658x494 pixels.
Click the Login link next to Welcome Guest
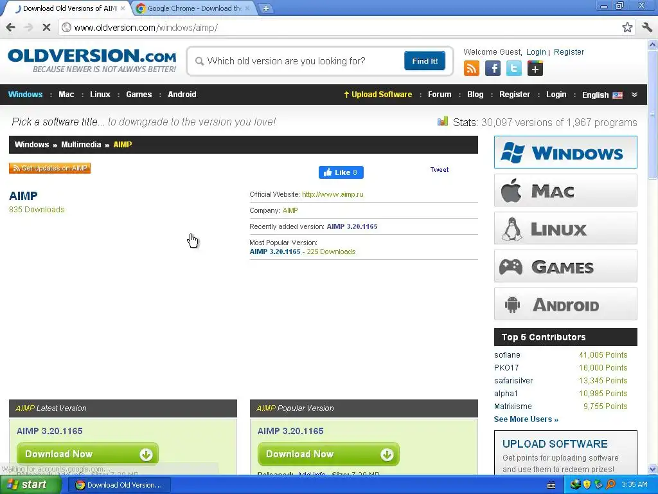click(536, 52)
